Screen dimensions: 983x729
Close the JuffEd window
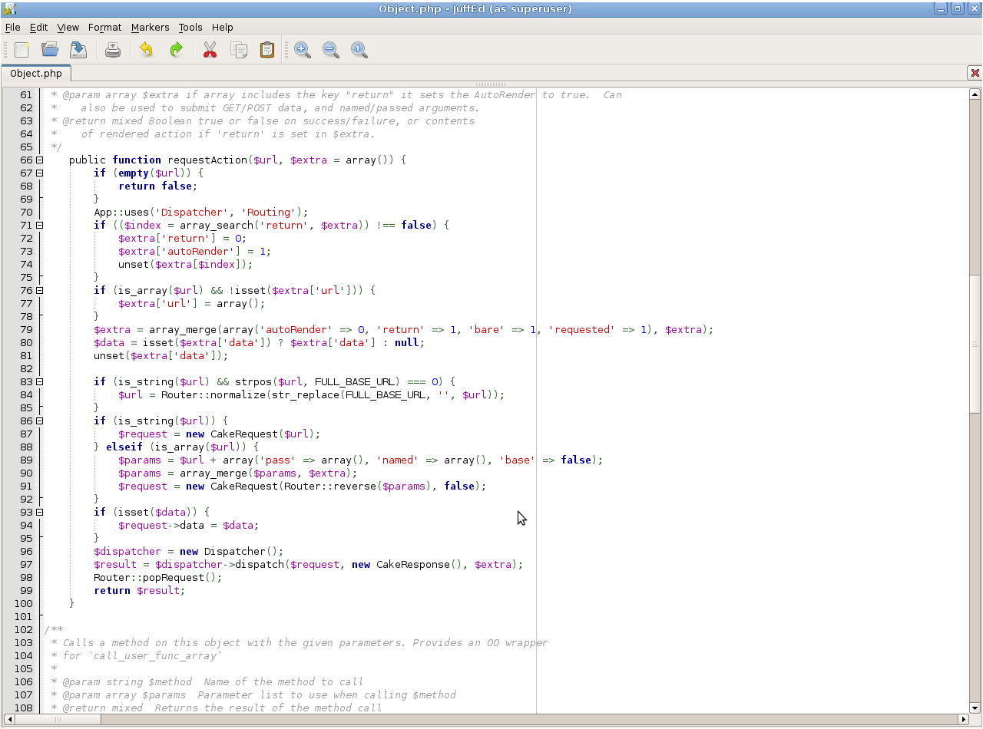973,8
